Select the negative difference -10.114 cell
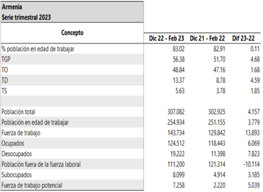This screenshot has height=192, width=263. coord(251,164)
